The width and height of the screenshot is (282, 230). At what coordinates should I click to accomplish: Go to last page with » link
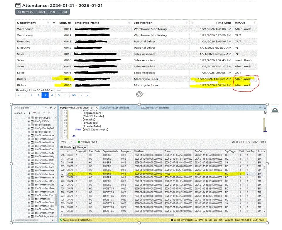(87, 95)
